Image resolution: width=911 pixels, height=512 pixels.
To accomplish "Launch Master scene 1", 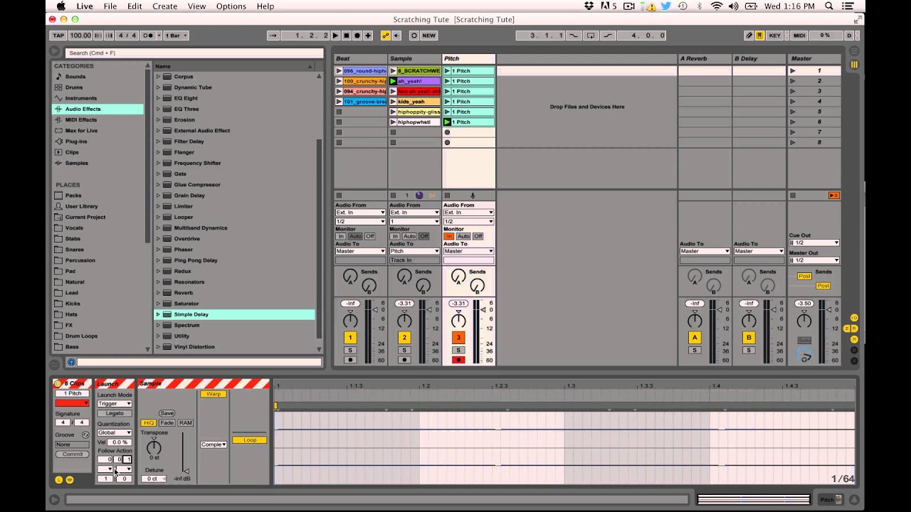I will coord(792,71).
